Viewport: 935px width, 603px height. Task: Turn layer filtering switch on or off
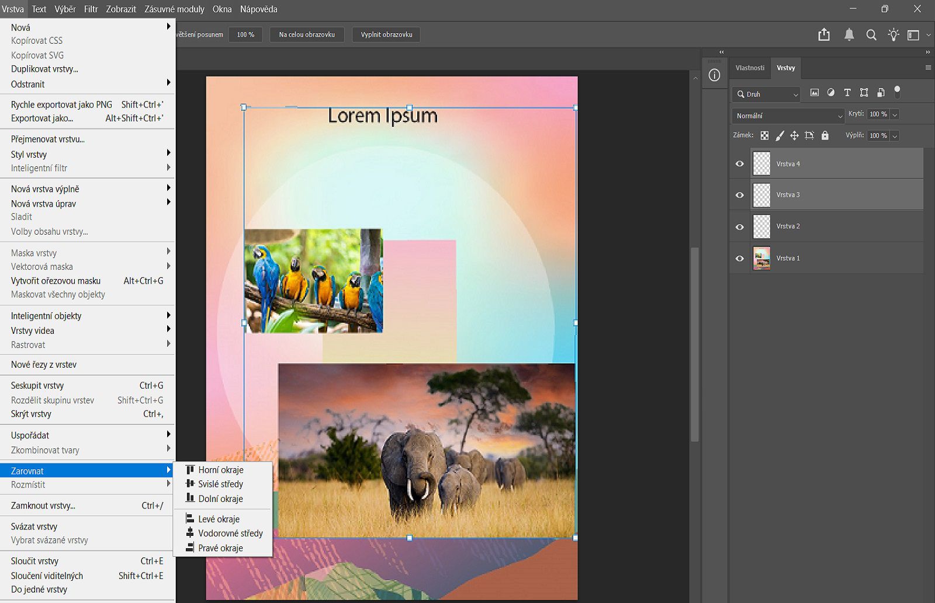click(x=897, y=92)
